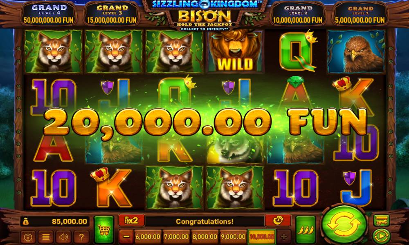409x245 pixels.
Task: Toggle the chili peppers volatility button
Action: pos(306,229)
